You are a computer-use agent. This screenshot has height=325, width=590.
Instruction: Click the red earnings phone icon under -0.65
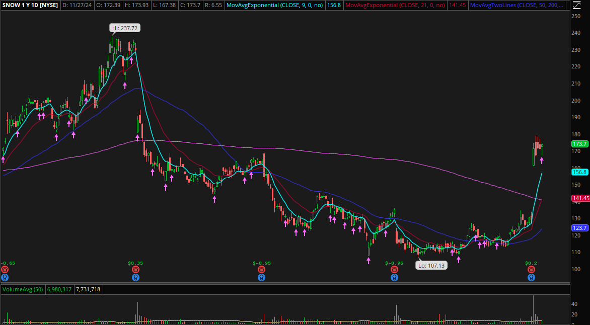tap(5, 269)
